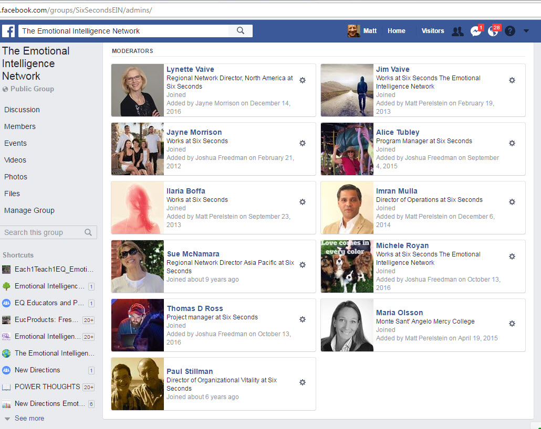Open gear settings for Imran Mulla
The height and width of the screenshot is (429, 541).
[x=512, y=202]
